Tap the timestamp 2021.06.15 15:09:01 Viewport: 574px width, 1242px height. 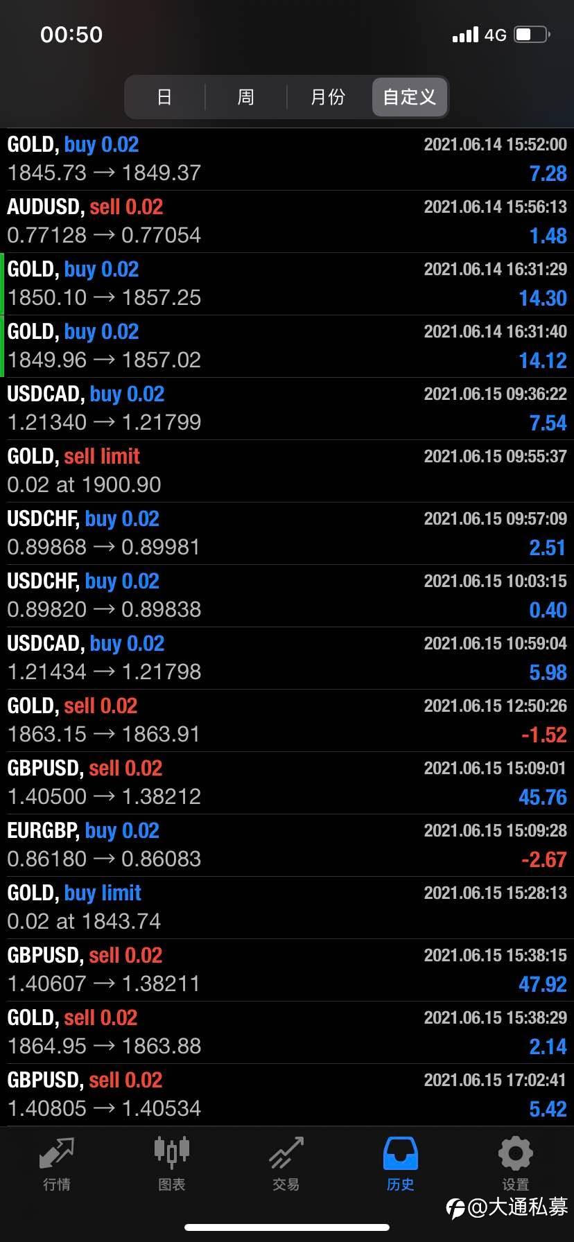pyautogui.click(x=495, y=769)
